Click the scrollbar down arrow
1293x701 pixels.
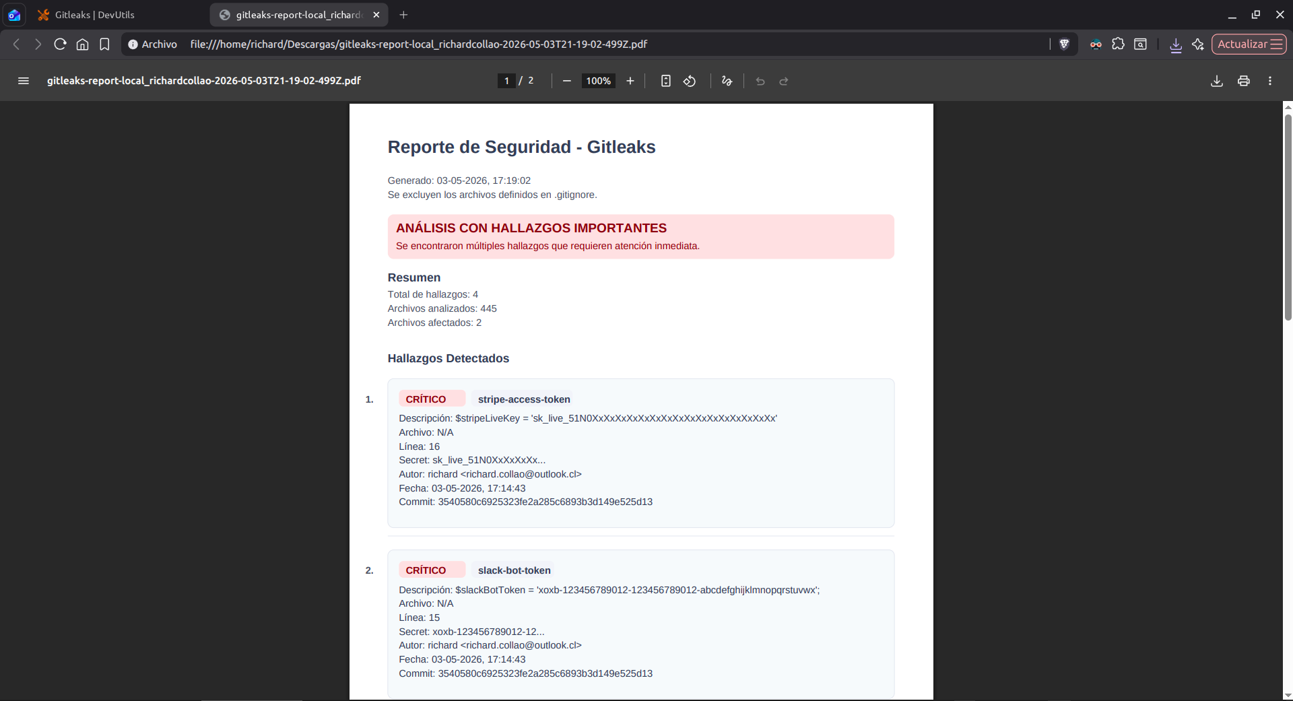(1288, 695)
